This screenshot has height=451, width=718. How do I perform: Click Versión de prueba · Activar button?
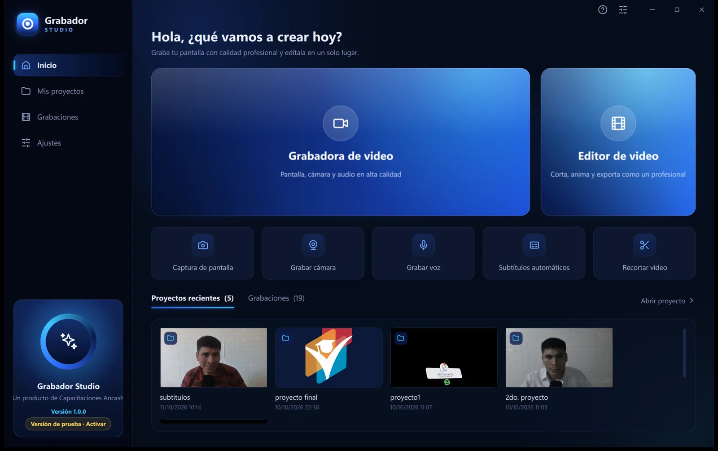point(68,424)
